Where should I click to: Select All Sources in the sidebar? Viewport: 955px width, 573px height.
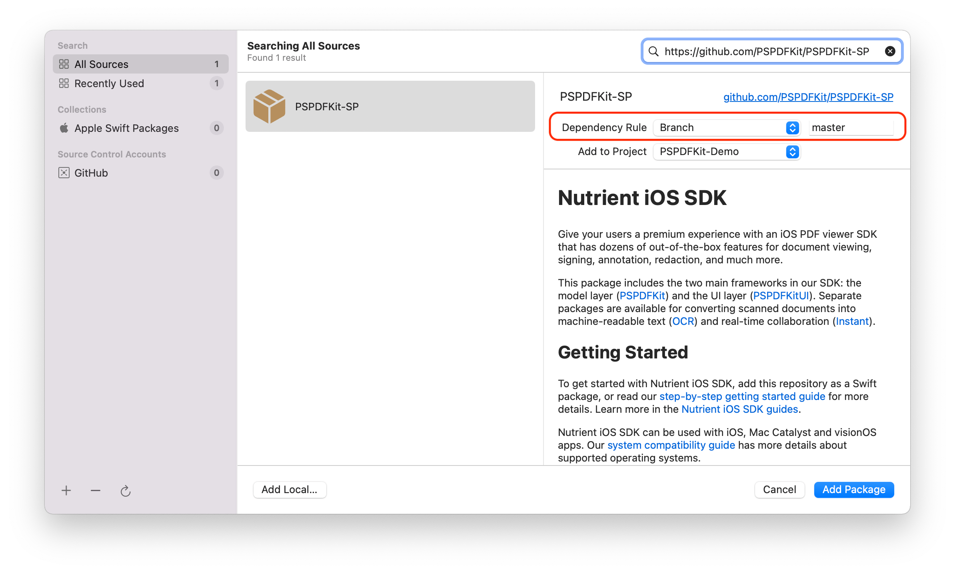pyautogui.click(x=101, y=64)
